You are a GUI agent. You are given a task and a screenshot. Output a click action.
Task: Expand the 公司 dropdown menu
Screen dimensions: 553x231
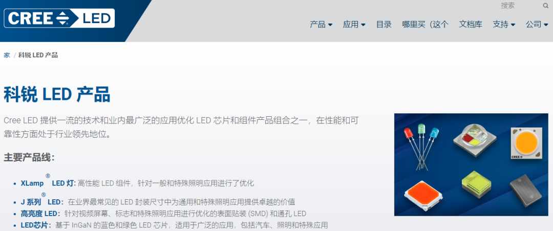pyautogui.click(x=537, y=25)
